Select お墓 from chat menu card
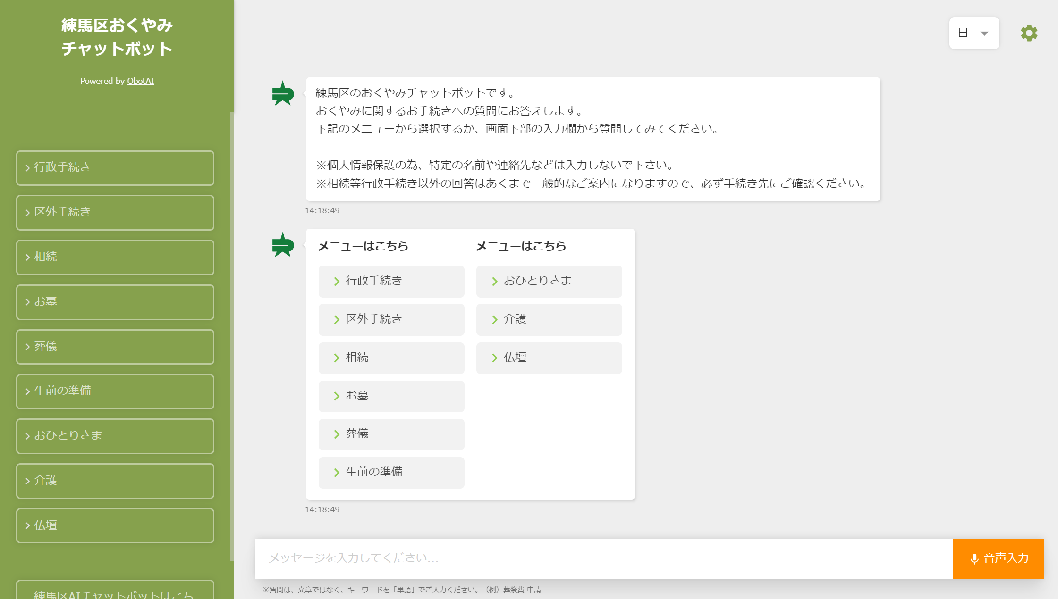 391,396
